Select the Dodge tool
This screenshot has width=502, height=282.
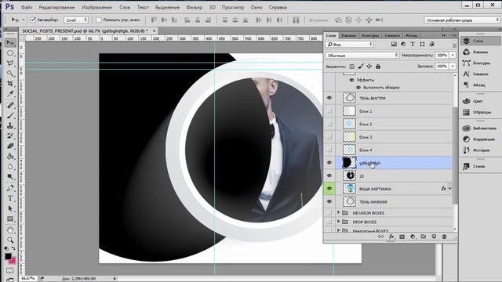click(10, 176)
